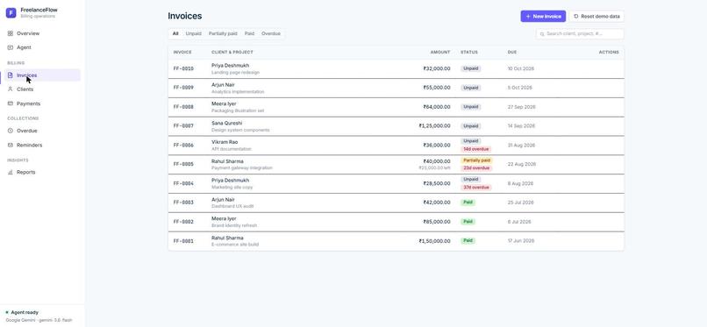This screenshot has height=327, width=707.
Task: Click the DUE column header
Action: [512, 53]
